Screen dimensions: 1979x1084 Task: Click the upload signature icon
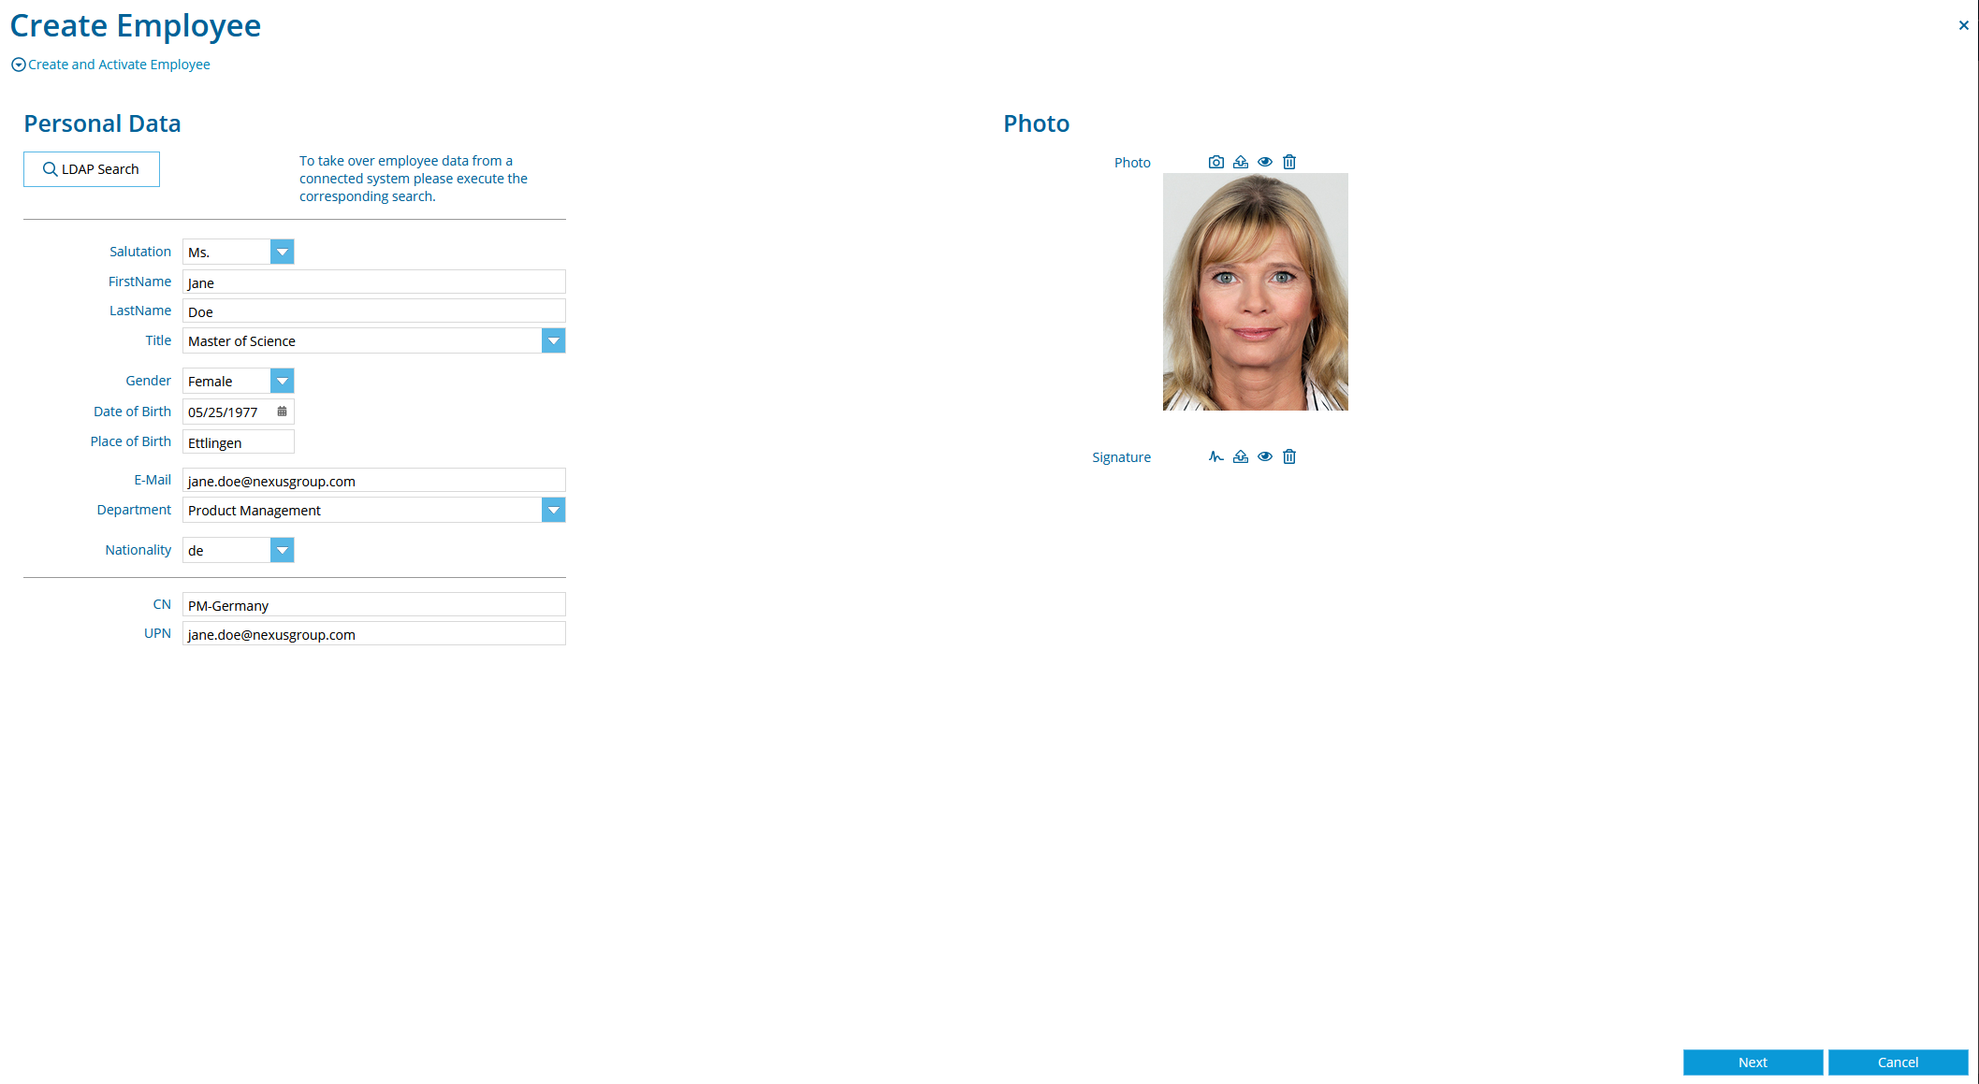pyautogui.click(x=1239, y=456)
